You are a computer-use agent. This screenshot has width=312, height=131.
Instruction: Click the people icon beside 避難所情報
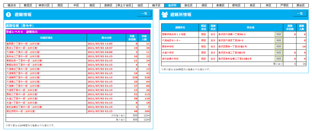[165, 15]
